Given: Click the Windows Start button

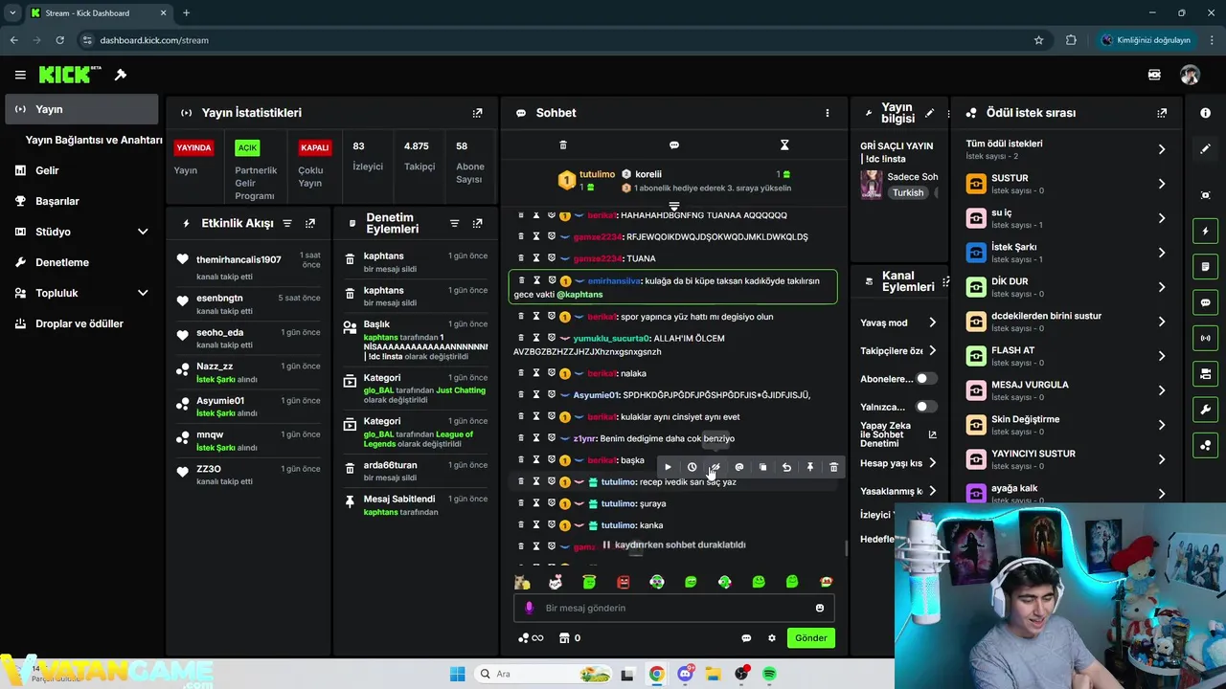Looking at the screenshot, I should tap(457, 675).
